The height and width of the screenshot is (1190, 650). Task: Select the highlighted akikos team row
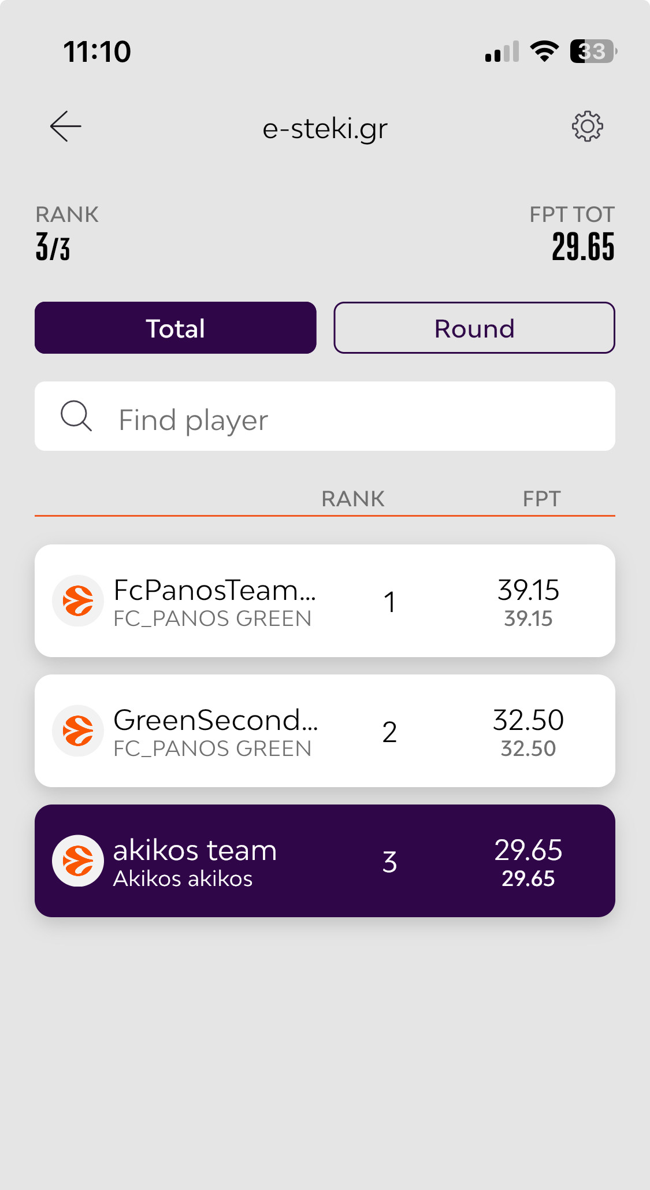pyautogui.click(x=325, y=861)
